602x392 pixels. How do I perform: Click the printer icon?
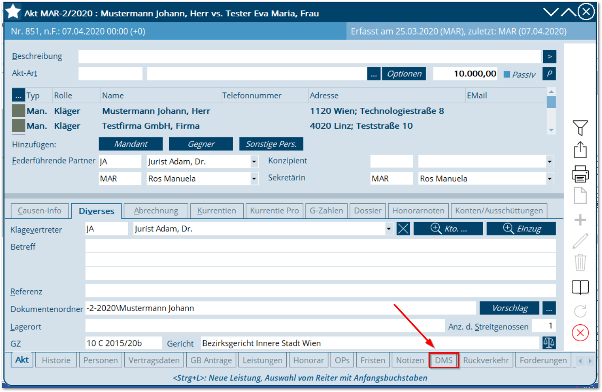pos(580,174)
